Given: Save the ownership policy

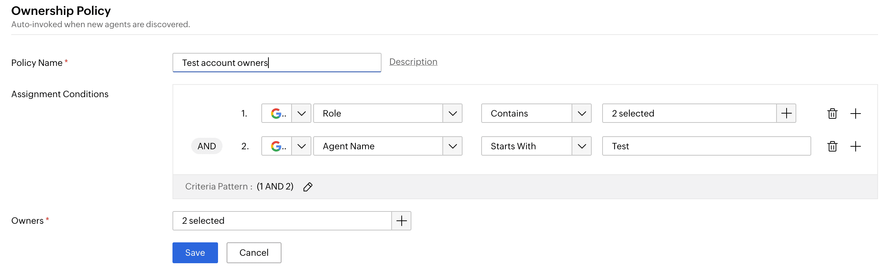Looking at the screenshot, I should click(x=195, y=253).
